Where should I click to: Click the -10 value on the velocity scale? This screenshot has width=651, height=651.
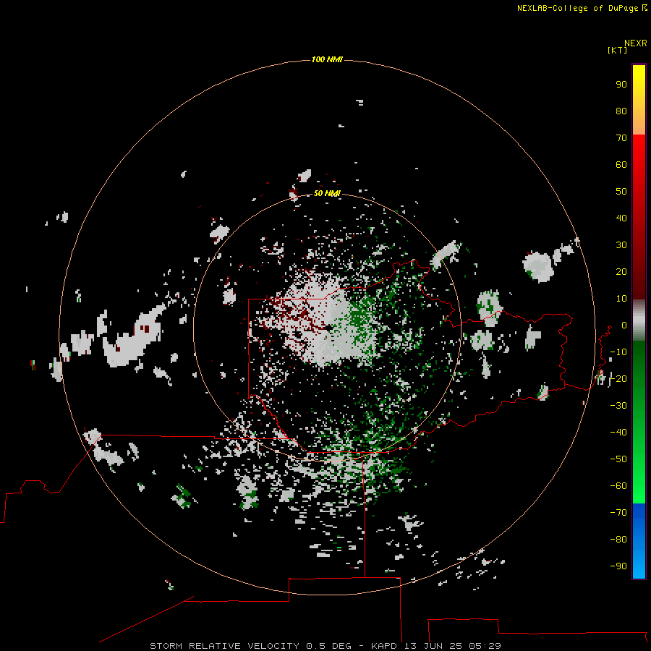pyautogui.click(x=618, y=352)
